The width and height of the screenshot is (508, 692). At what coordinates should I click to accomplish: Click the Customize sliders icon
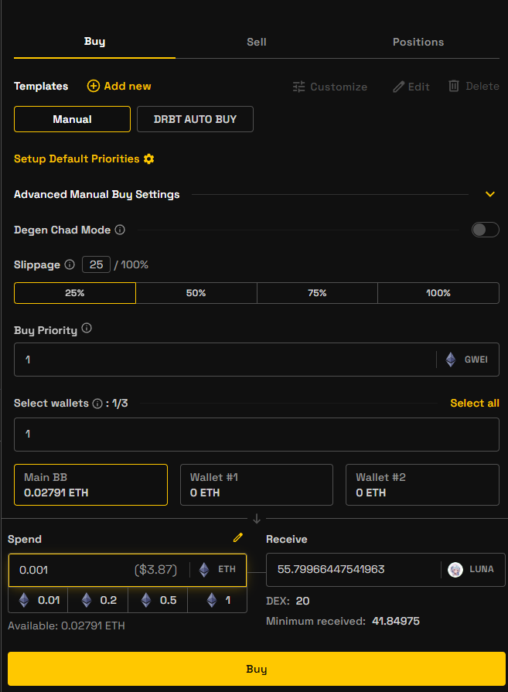click(x=299, y=87)
